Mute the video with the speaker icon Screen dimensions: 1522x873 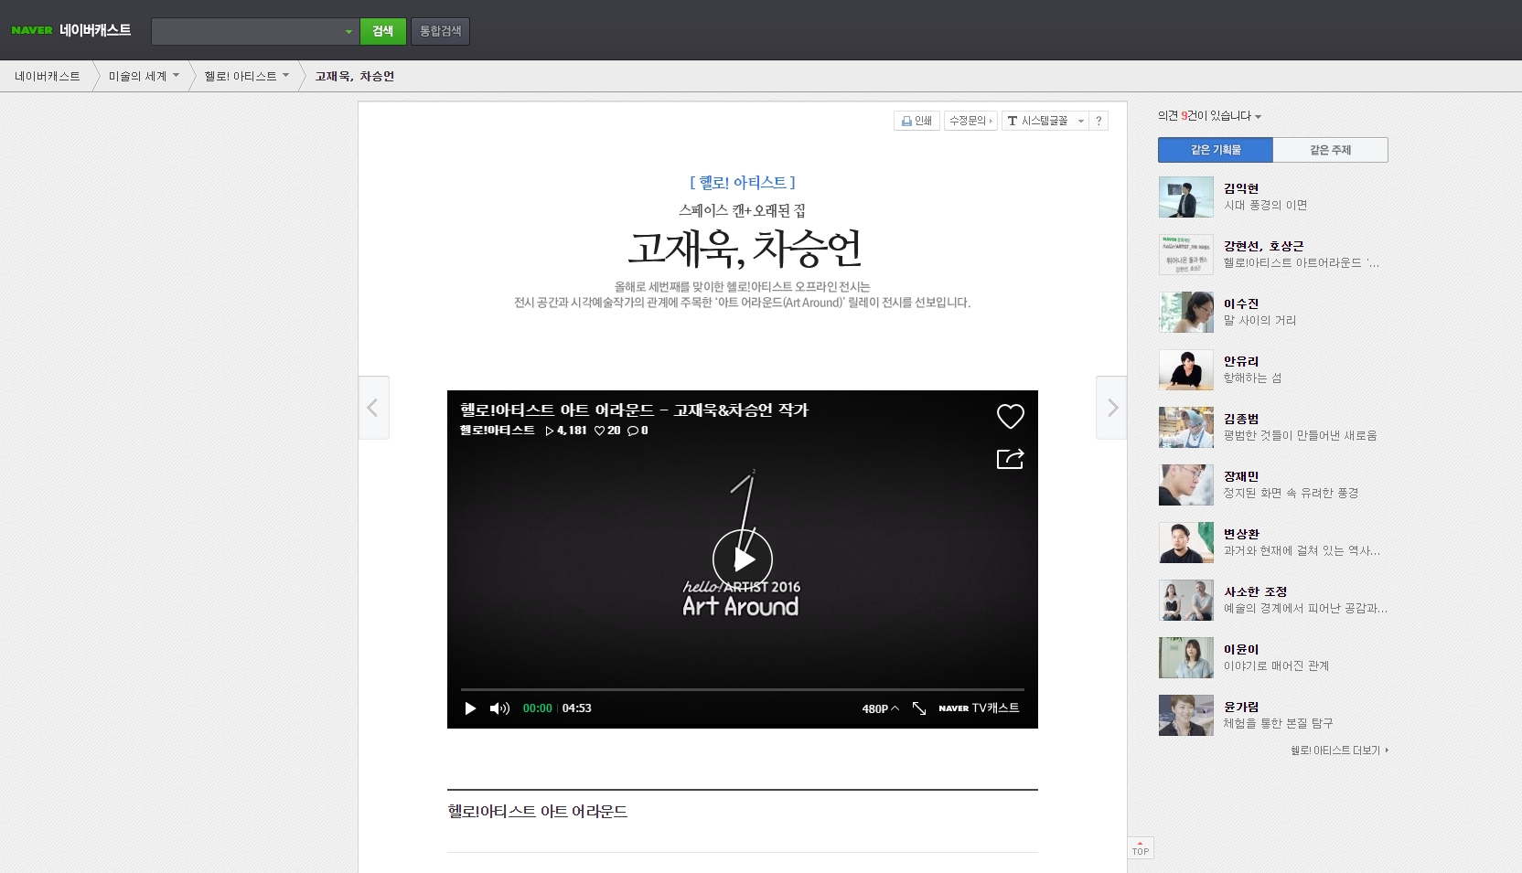tap(499, 708)
